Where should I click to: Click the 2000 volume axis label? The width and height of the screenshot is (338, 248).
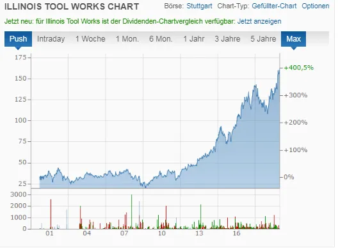(x=19, y=206)
